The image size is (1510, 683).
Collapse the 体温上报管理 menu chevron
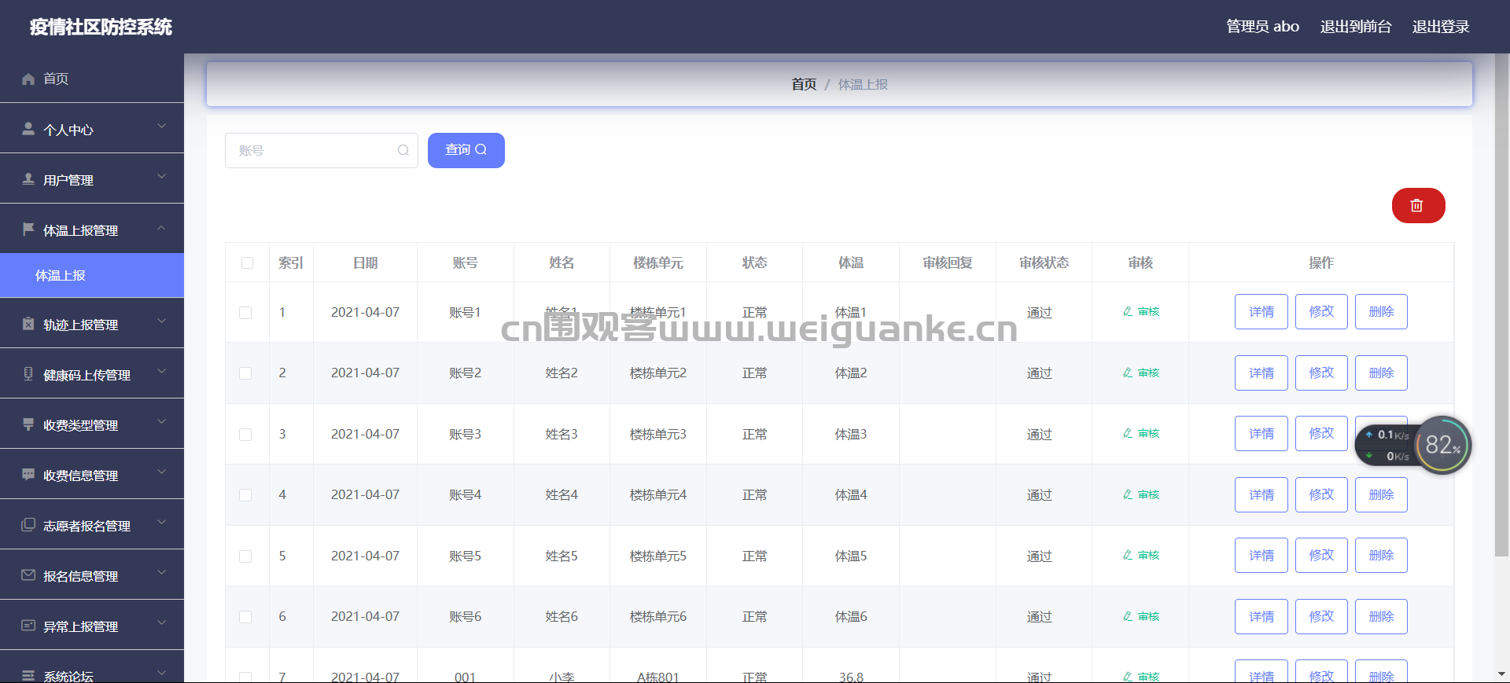161,228
